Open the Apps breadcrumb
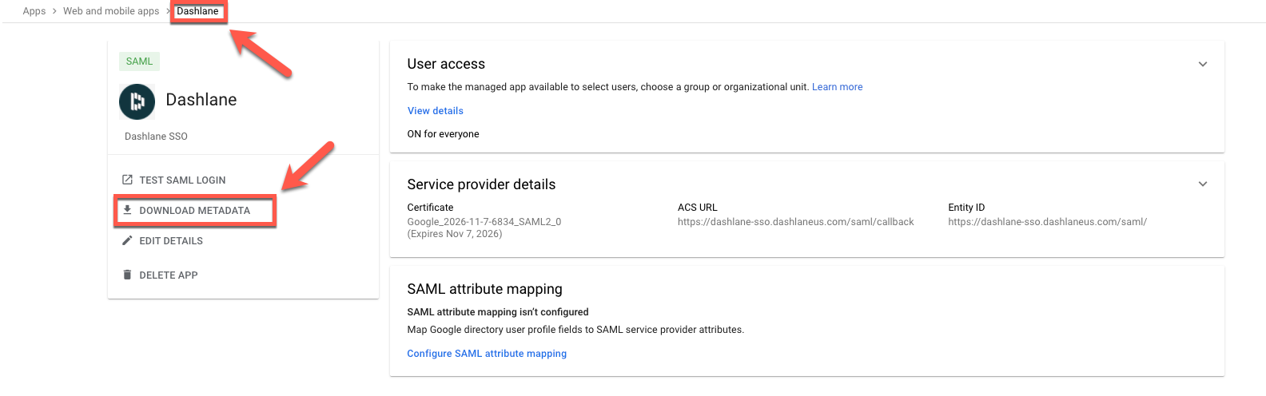Screen dimensions: 1266x396 [x=34, y=11]
